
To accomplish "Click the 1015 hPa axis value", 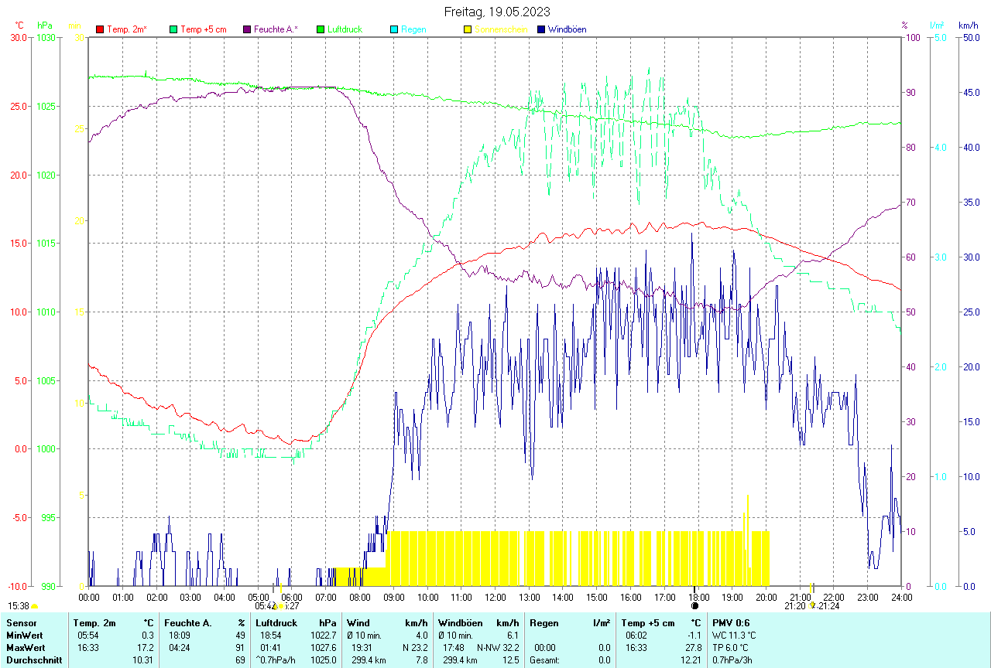I will click(x=47, y=243).
